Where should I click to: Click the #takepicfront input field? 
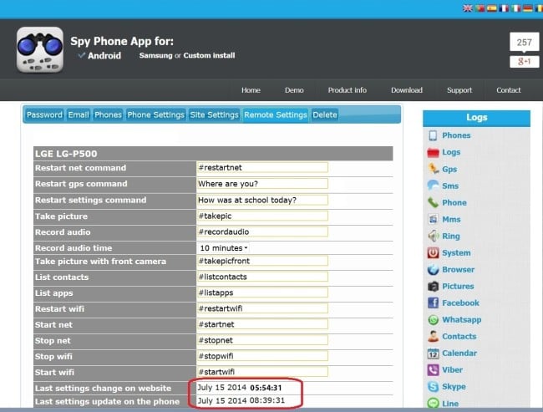(262, 261)
